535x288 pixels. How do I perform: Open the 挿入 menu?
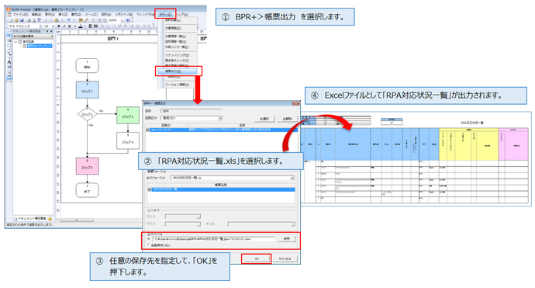63,14
